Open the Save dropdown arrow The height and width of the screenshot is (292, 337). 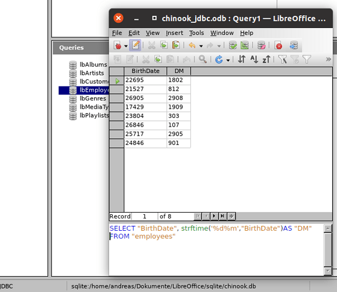pyautogui.click(x=126, y=46)
